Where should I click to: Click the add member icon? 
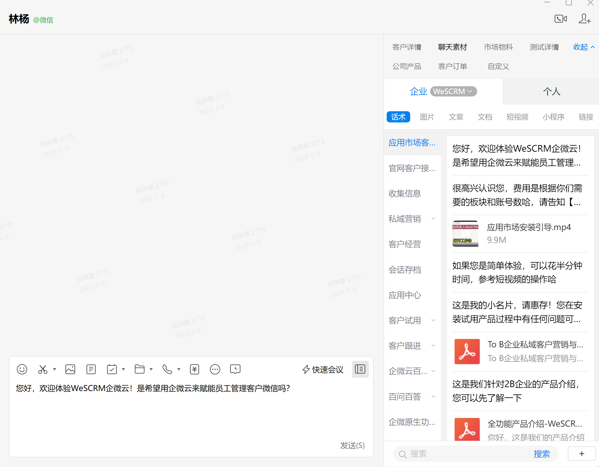click(584, 19)
